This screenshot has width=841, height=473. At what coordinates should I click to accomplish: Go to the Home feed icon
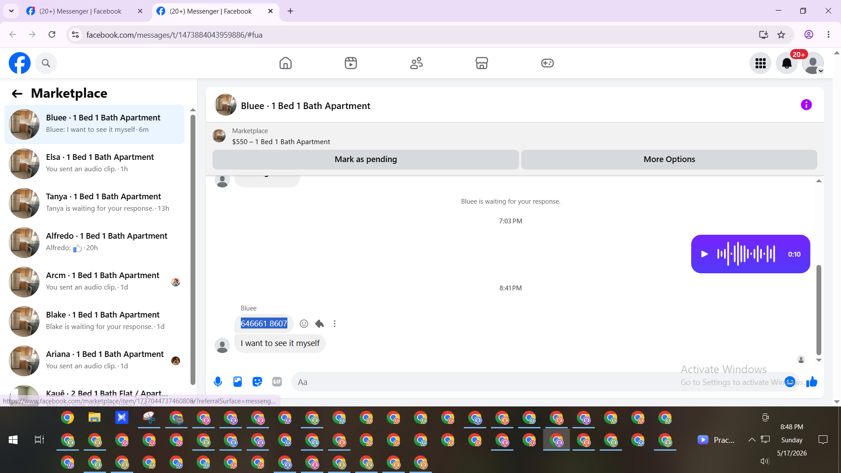click(286, 63)
